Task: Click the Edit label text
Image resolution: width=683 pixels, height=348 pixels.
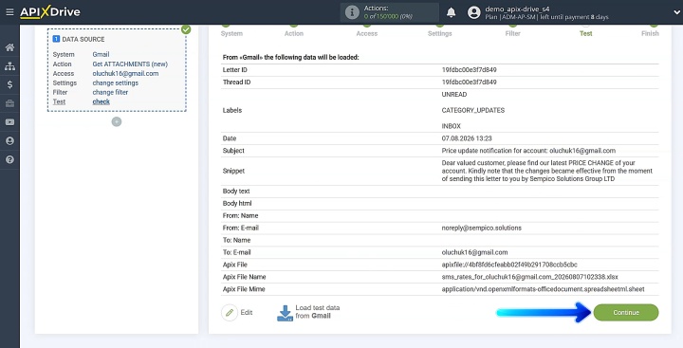Action: click(247, 313)
